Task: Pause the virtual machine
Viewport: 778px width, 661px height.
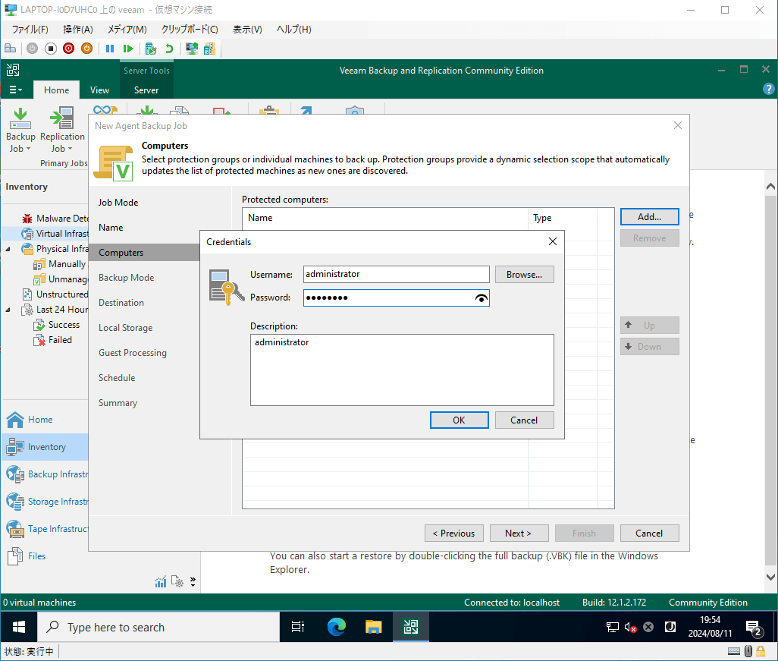Action: (110, 49)
